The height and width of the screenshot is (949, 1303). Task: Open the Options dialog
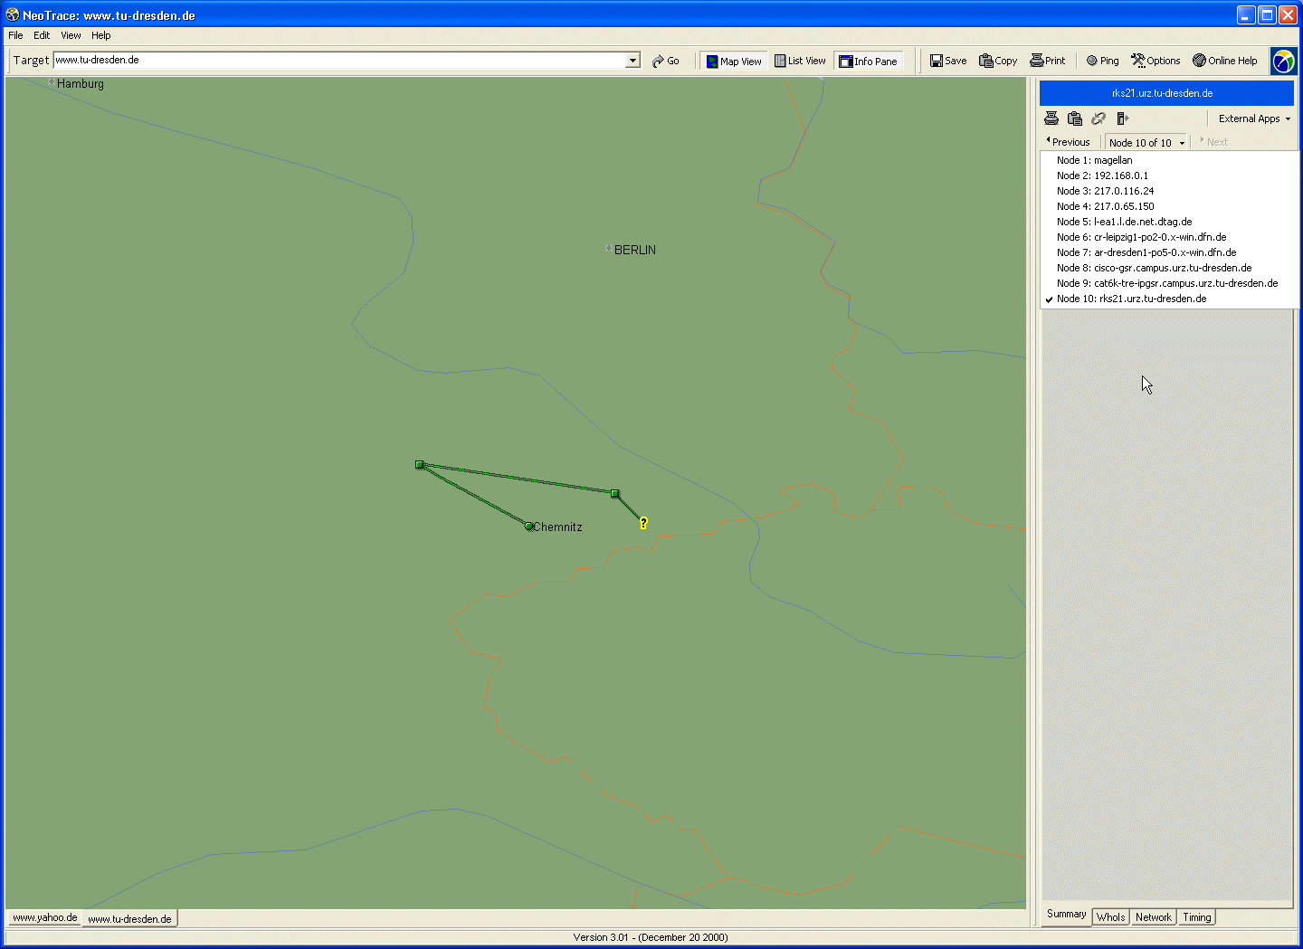tap(1156, 61)
